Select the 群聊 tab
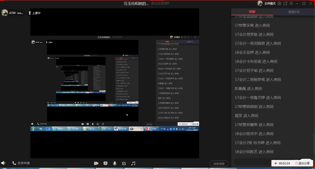315x169 pixels. pos(252,12)
